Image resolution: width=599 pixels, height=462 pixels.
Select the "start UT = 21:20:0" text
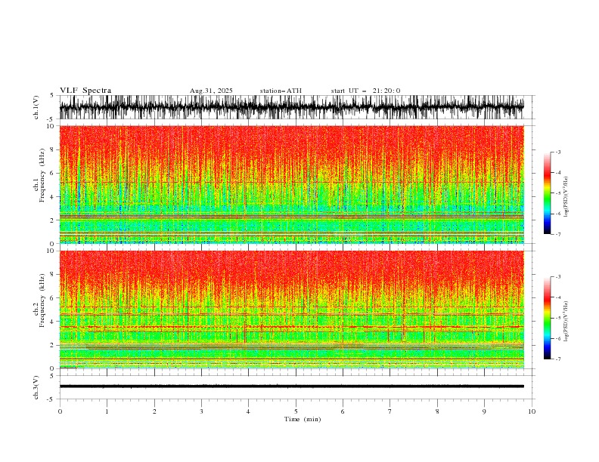[365, 91]
